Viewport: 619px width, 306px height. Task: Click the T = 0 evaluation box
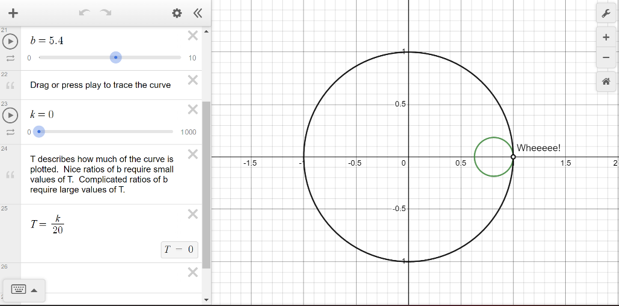179,250
